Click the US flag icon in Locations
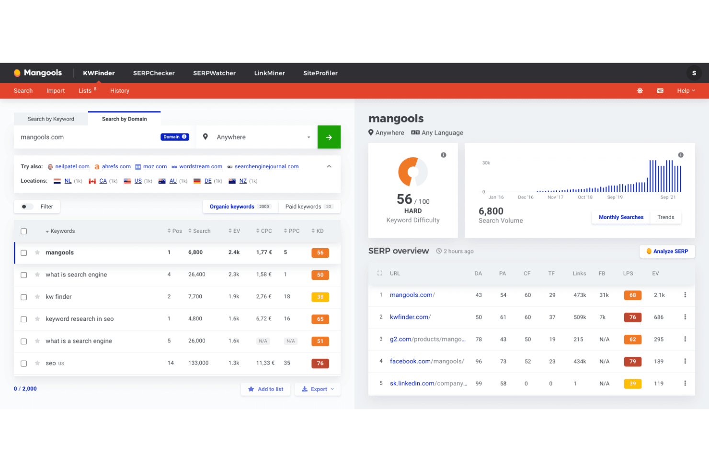The height and width of the screenshot is (472, 709). point(127,181)
